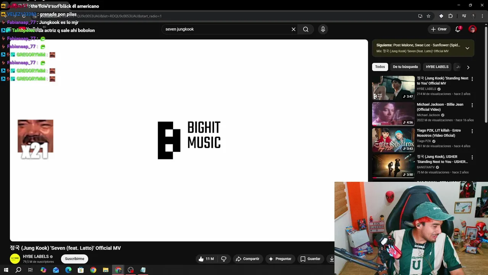Open OBS Studio from the taskbar

131,270
